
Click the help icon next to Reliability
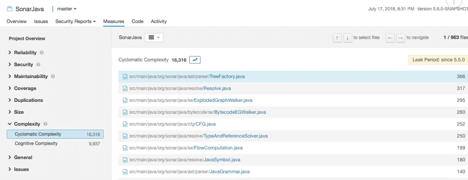point(42,52)
